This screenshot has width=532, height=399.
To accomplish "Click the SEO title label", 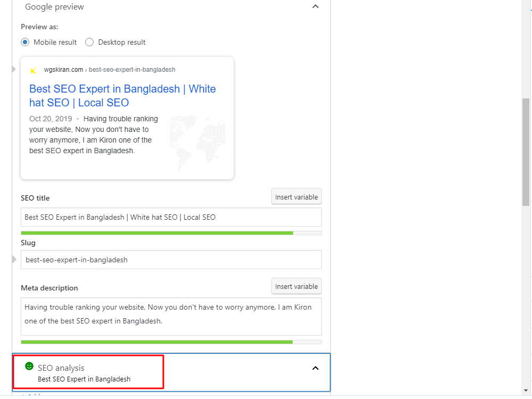I will click(35, 198).
